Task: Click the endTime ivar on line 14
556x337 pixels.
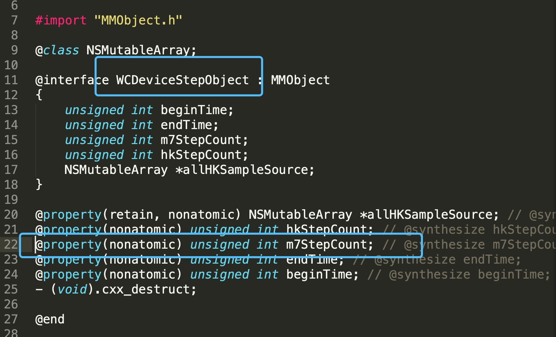Action: pos(186,125)
